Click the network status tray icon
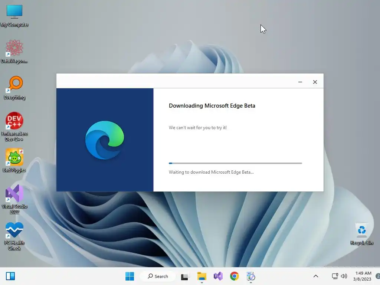The image size is (380, 285). click(335, 276)
